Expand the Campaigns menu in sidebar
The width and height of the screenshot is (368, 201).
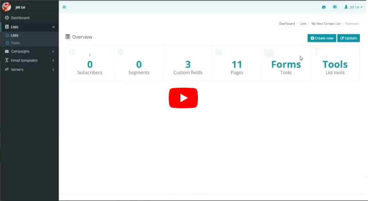(x=29, y=51)
